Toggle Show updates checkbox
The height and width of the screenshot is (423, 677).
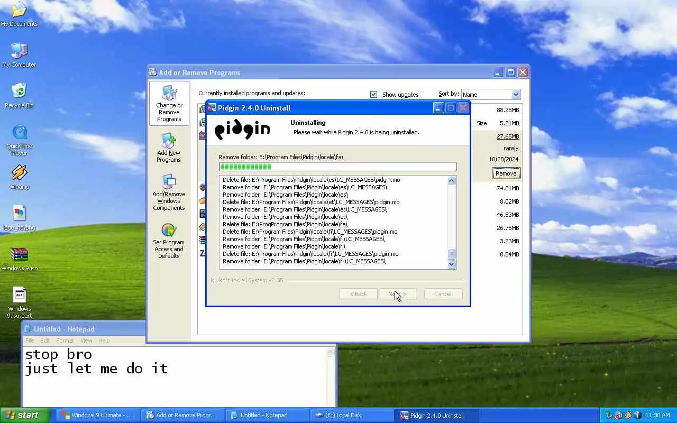click(374, 94)
